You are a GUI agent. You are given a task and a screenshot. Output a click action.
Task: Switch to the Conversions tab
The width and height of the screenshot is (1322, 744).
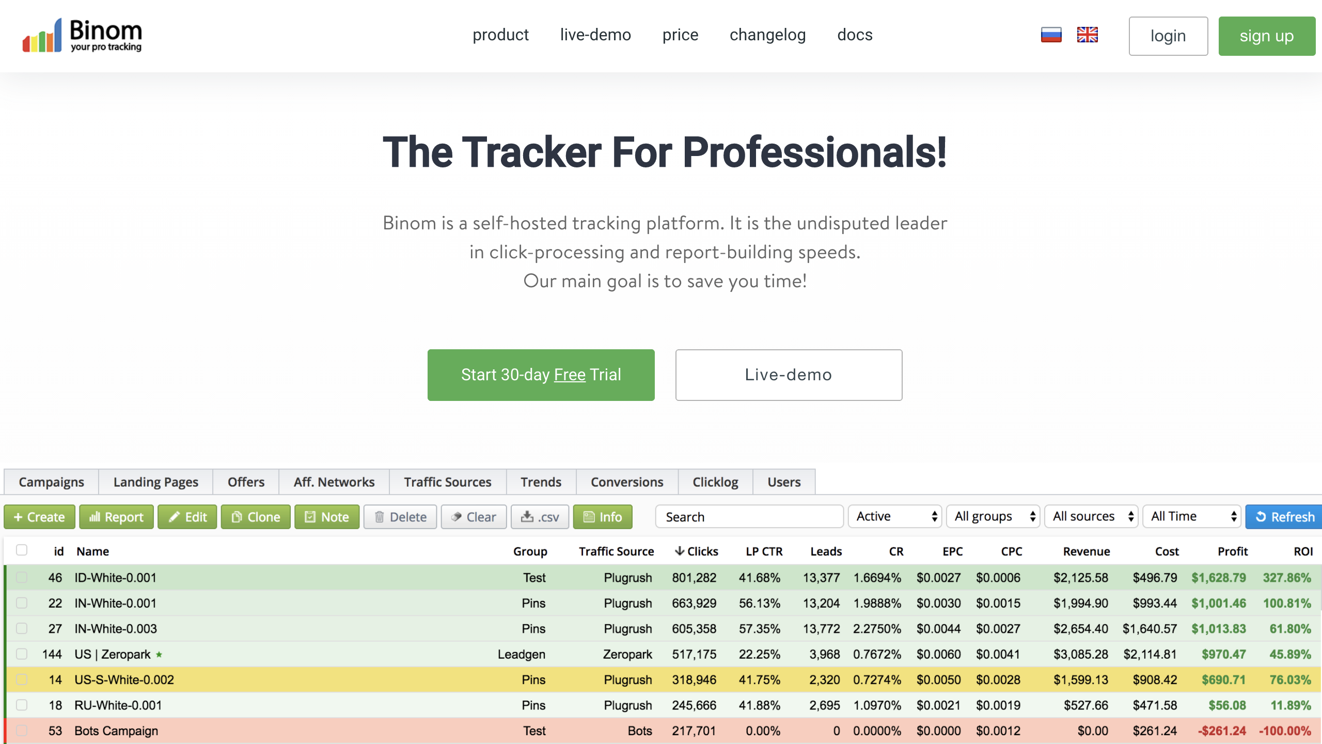(x=627, y=482)
